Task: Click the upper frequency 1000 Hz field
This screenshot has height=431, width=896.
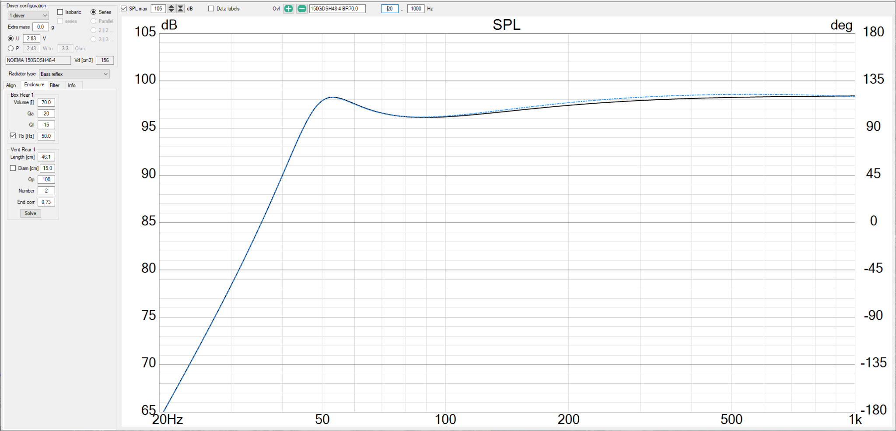Action: (x=416, y=9)
